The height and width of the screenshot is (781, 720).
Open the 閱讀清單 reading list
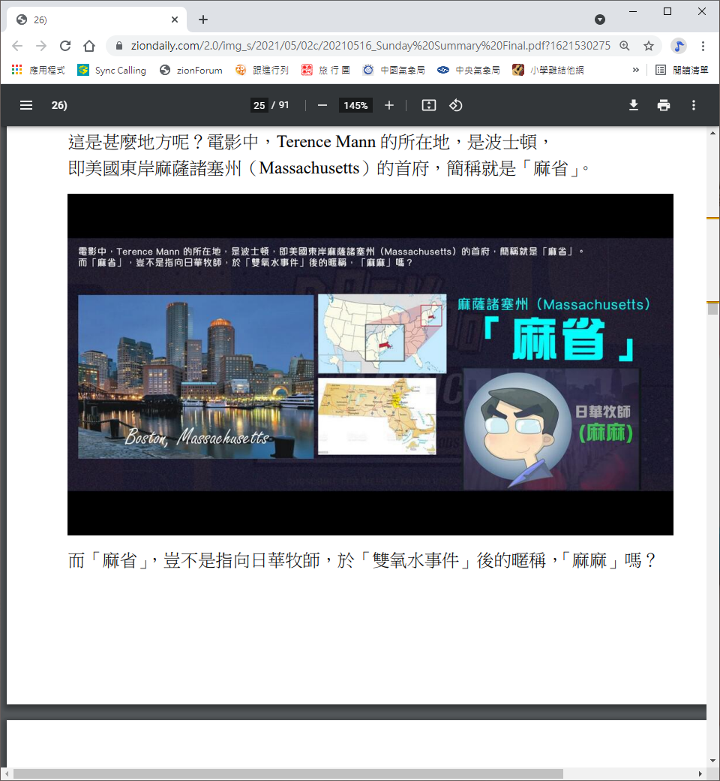click(x=682, y=71)
